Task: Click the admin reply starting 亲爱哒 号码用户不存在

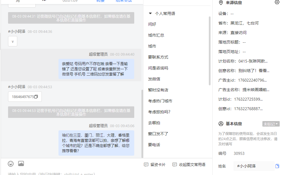Action: pyautogui.click(x=96, y=69)
